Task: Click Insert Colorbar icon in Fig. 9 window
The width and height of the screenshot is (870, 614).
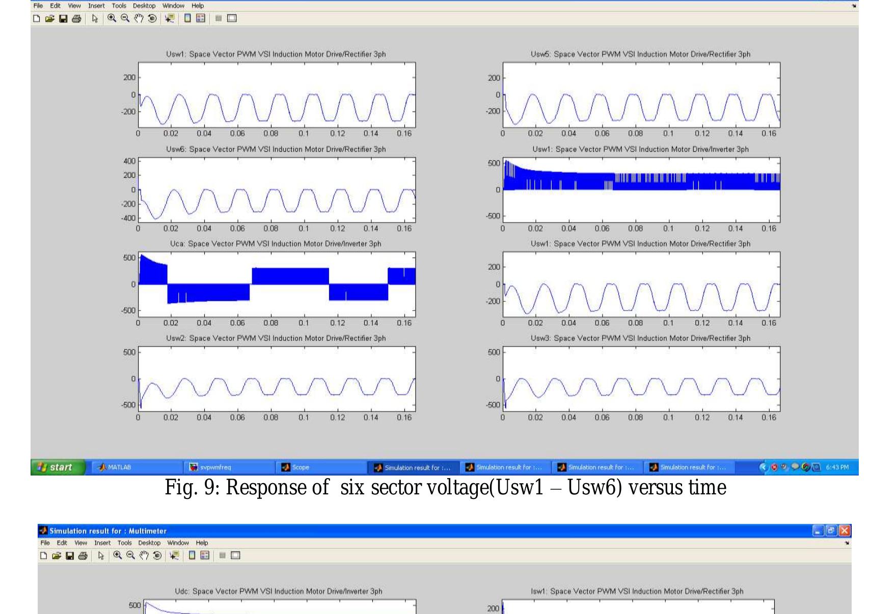Action: (187, 18)
